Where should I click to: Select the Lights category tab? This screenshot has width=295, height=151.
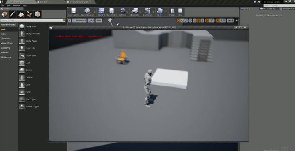[x=3, y=34]
